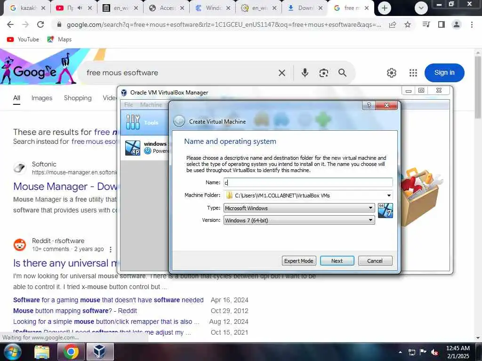Open the Version dropdown showing Windows 7 (64-bit)

click(299, 220)
